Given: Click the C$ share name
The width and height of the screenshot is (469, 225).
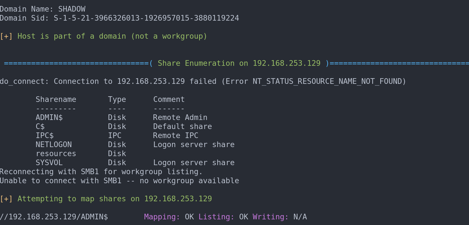Looking at the screenshot, I should tap(40, 127).
